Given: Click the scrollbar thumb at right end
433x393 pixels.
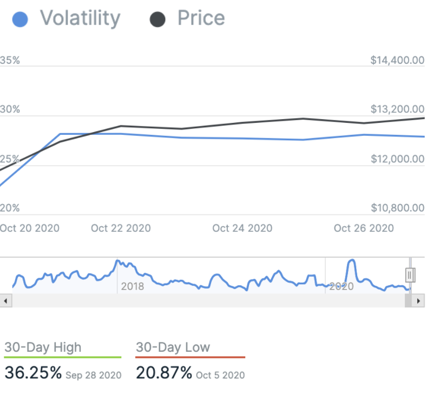Looking at the screenshot, I should (x=408, y=301).
